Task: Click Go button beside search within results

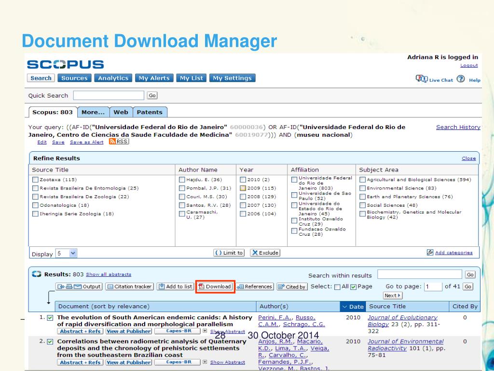Action: click(470, 274)
